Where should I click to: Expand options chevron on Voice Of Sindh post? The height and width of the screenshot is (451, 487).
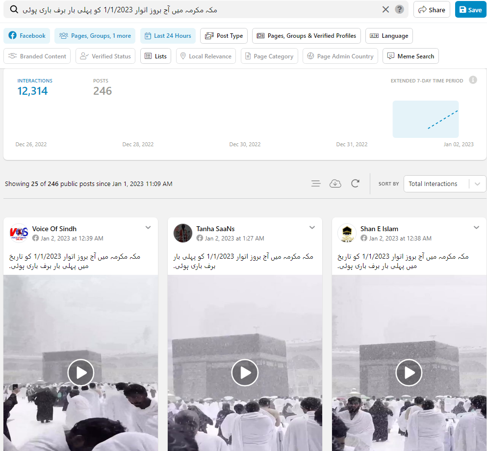148,228
